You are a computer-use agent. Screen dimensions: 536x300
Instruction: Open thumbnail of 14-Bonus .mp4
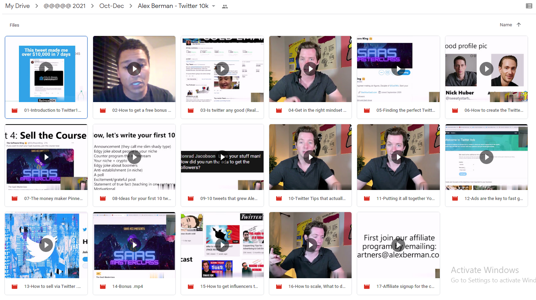coord(134,245)
